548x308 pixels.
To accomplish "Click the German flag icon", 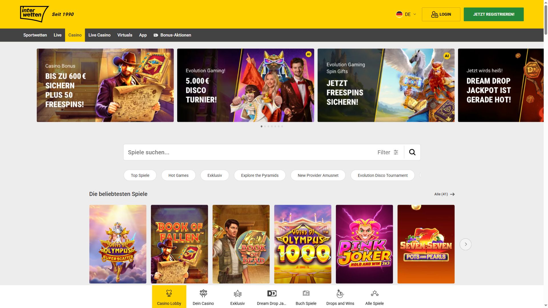I will click(399, 14).
